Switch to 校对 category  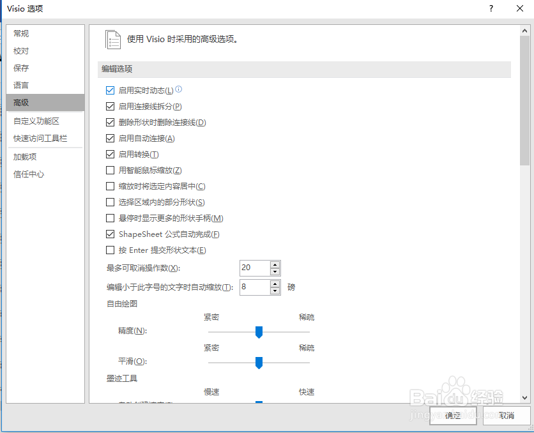point(45,50)
